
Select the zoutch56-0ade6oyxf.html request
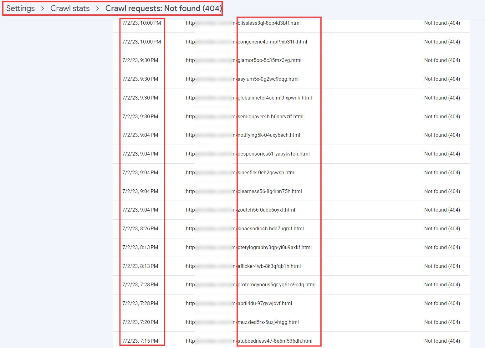[291, 210]
